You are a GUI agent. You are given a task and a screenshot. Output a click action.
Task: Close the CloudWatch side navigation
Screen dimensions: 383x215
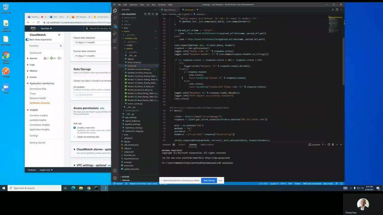coord(59,35)
